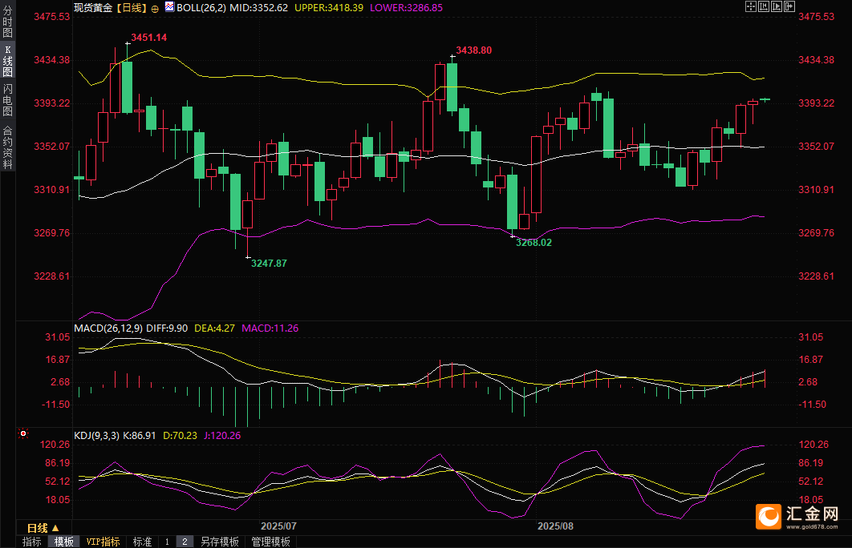Click the DEA:4.27 value

(x=215, y=328)
